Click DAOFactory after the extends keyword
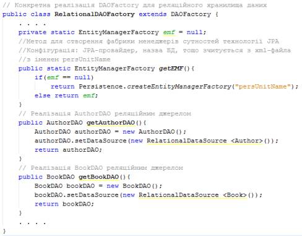Image resolution: width=302 pixels, height=236 pixels. pyautogui.click(x=191, y=14)
